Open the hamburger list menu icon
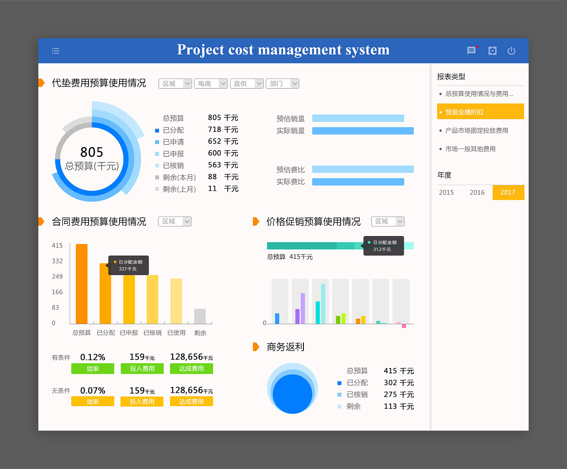567x469 pixels. (x=55, y=51)
